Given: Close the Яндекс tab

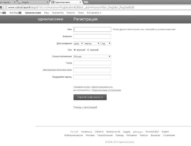Looking at the screenshot, I should 48,2.
